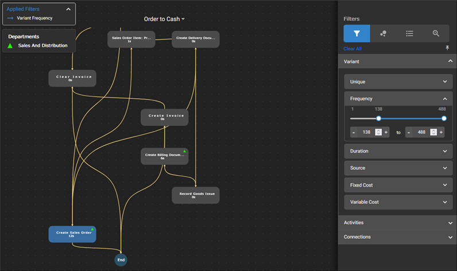
Task: Expand the Activities section
Action: coord(397,223)
